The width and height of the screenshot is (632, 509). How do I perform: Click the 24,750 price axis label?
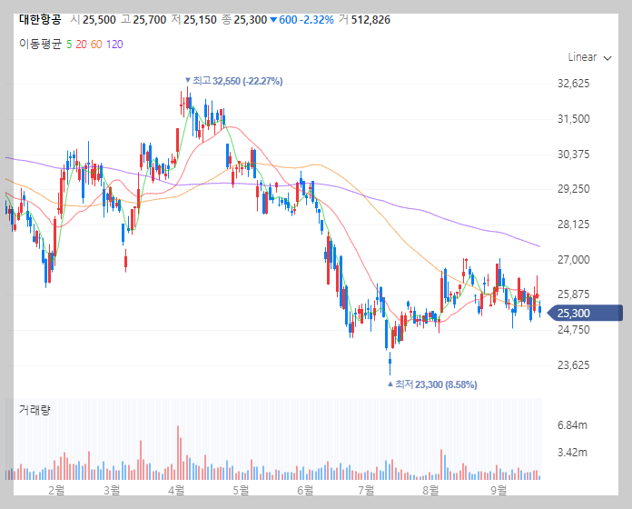tap(573, 330)
